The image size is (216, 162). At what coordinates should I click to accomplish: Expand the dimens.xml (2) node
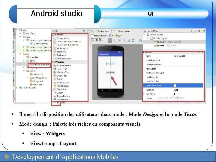[27, 78]
